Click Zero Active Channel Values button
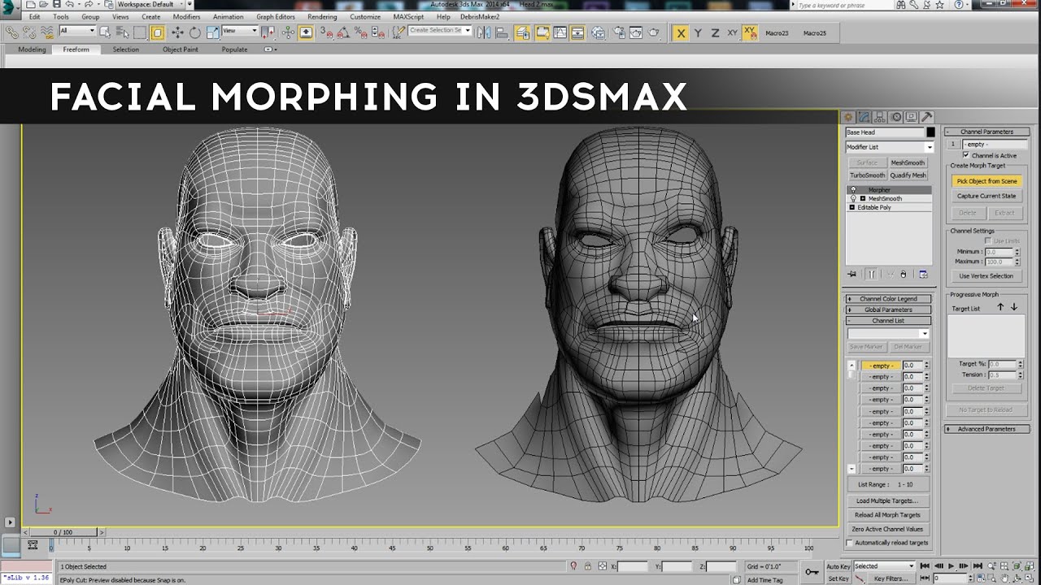The height and width of the screenshot is (585, 1041). point(887,529)
